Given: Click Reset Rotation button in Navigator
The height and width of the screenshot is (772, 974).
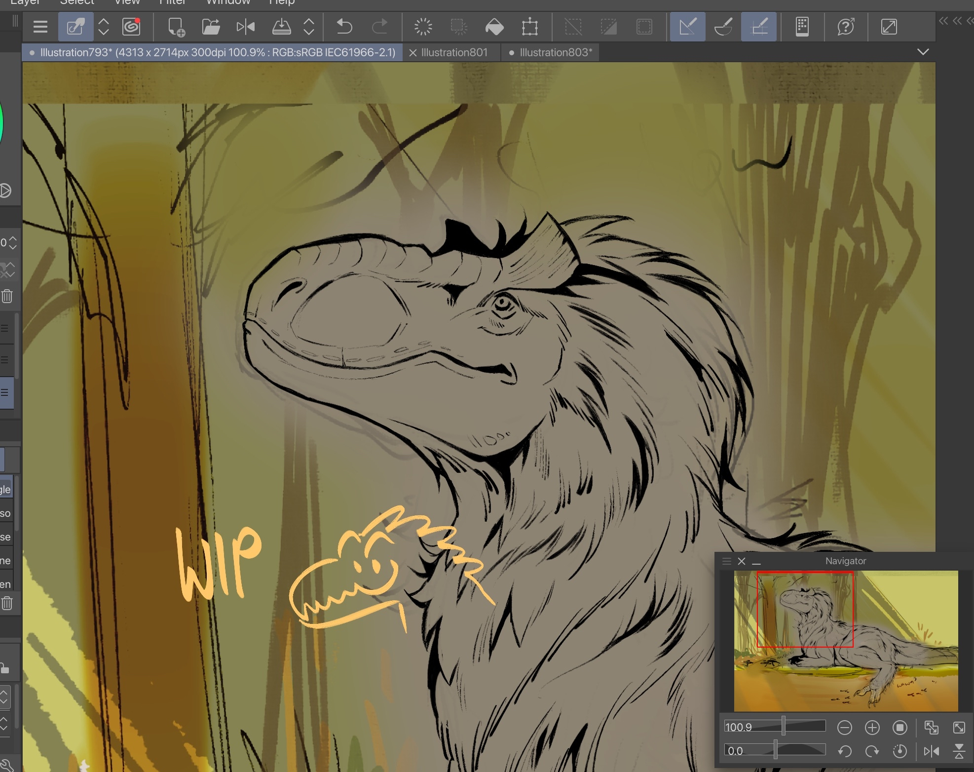Looking at the screenshot, I should [x=899, y=751].
